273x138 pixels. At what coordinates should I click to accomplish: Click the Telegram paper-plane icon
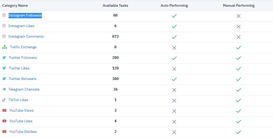click(4, 89)
